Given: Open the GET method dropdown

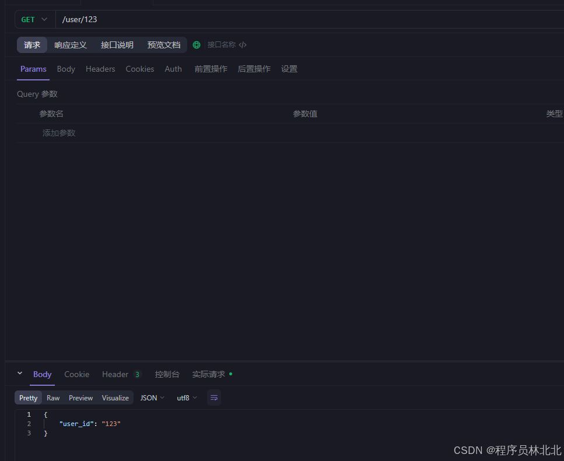Looking at the screenshot, I should coord(34,19).
